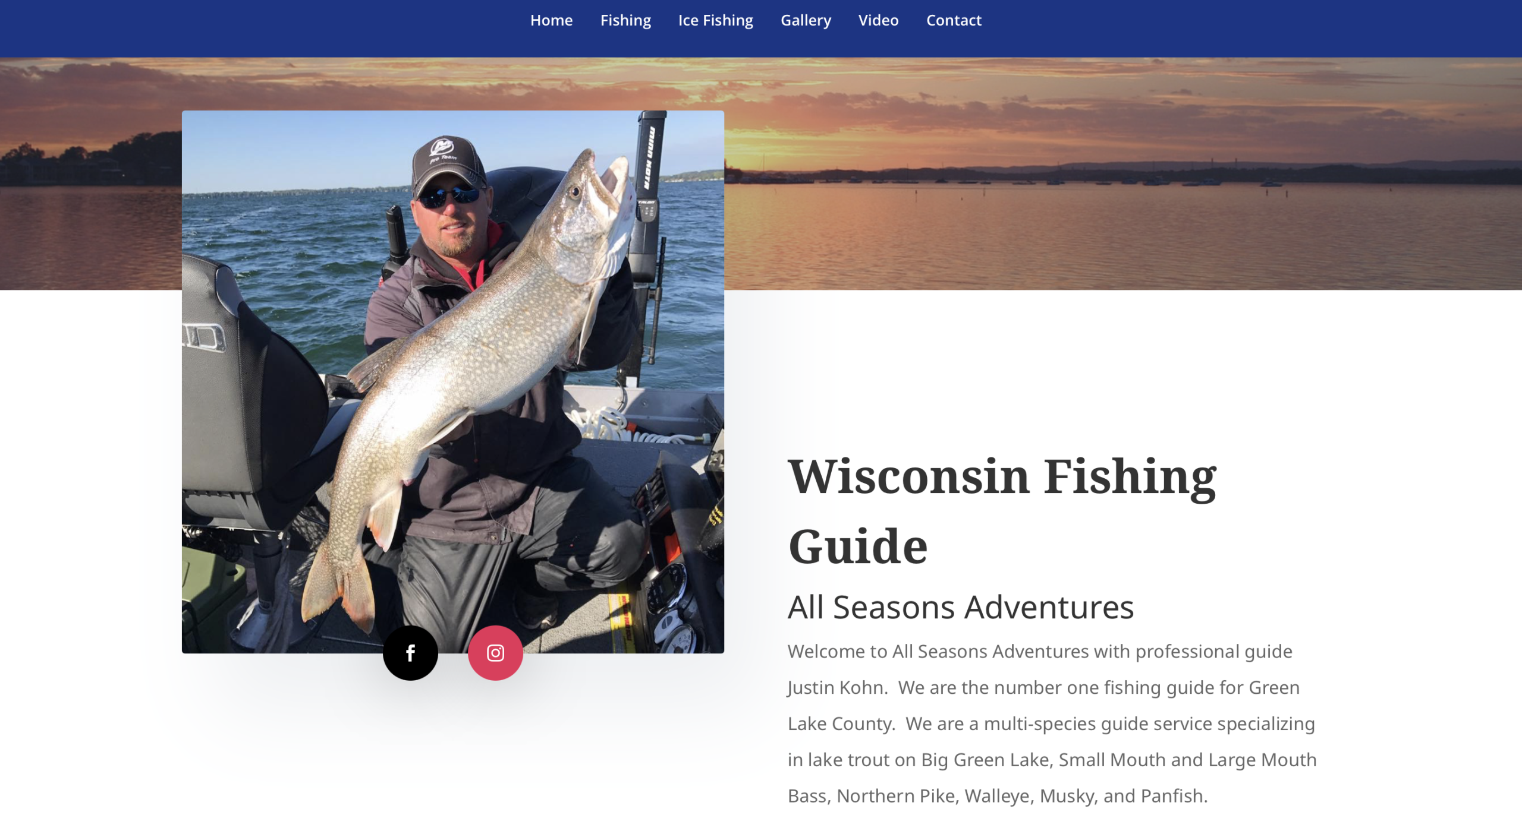Open the Facebook social icon

pyautogui.click(x=410, y=653)
